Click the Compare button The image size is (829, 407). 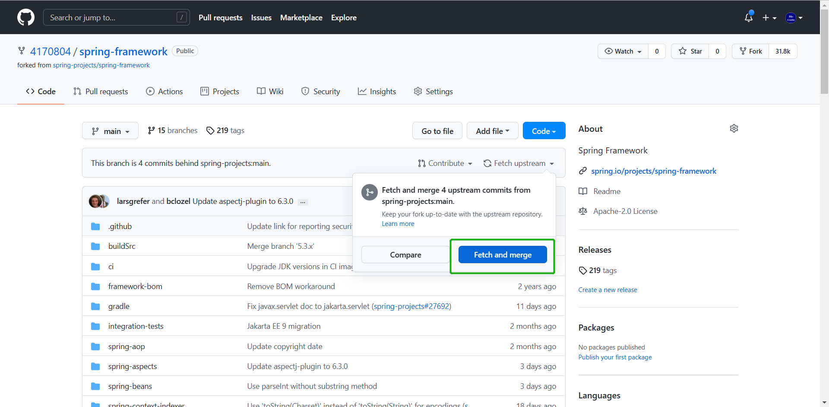pyautogui.click(x=405, y=254)
